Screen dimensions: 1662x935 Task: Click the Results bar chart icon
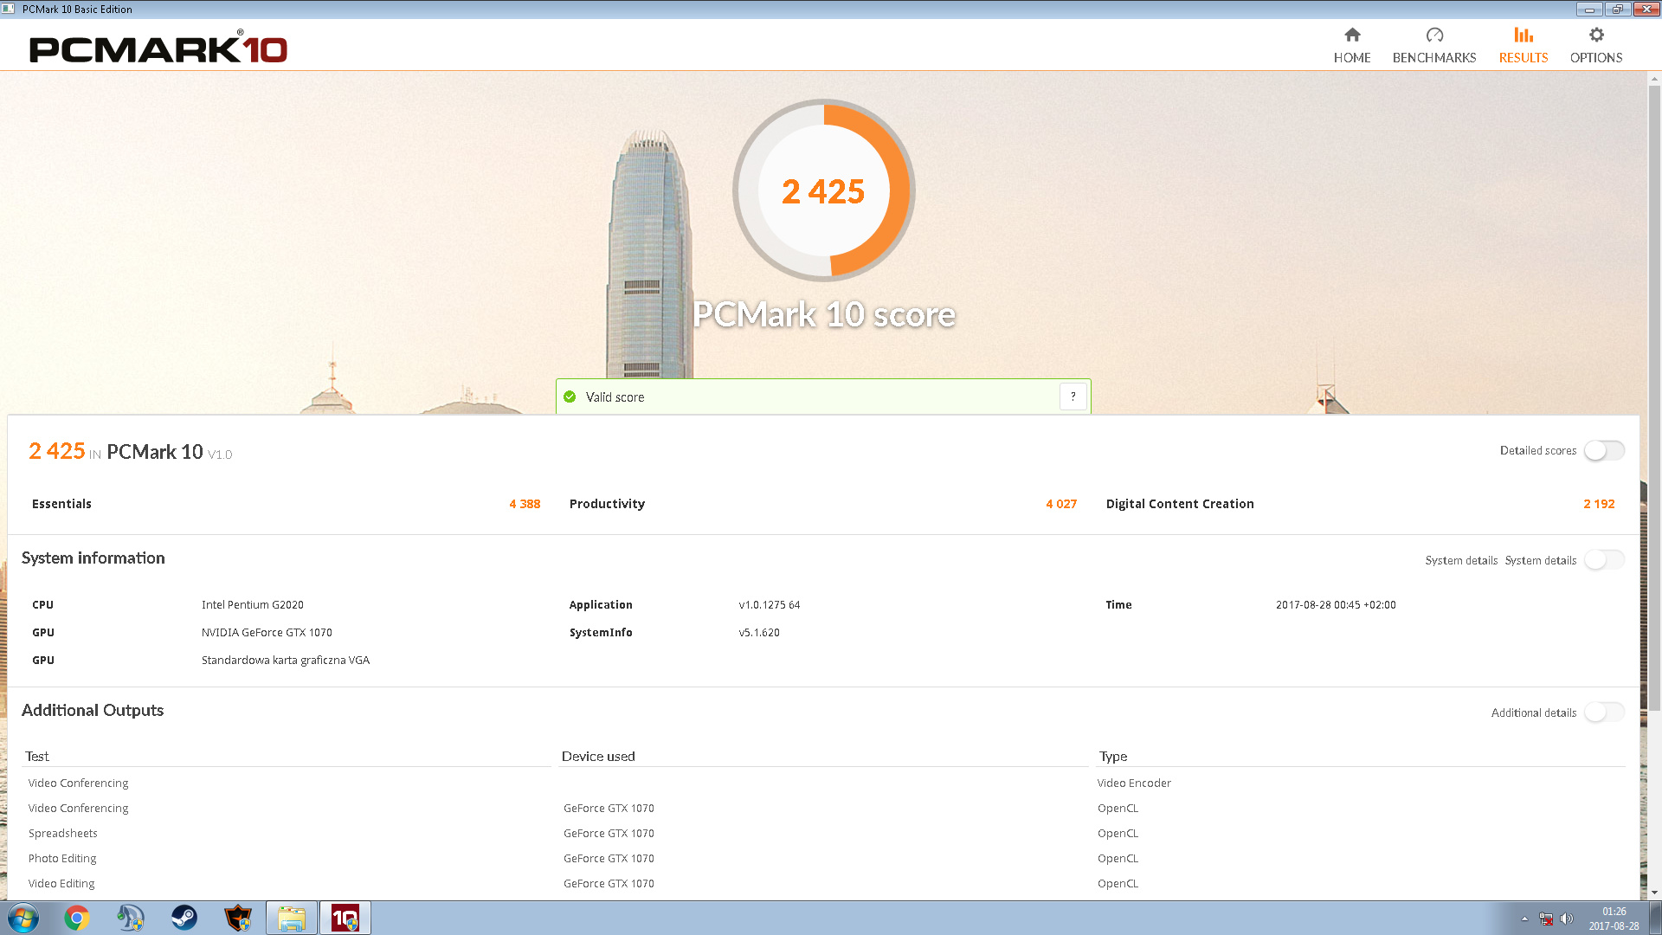coord(1523,35)
